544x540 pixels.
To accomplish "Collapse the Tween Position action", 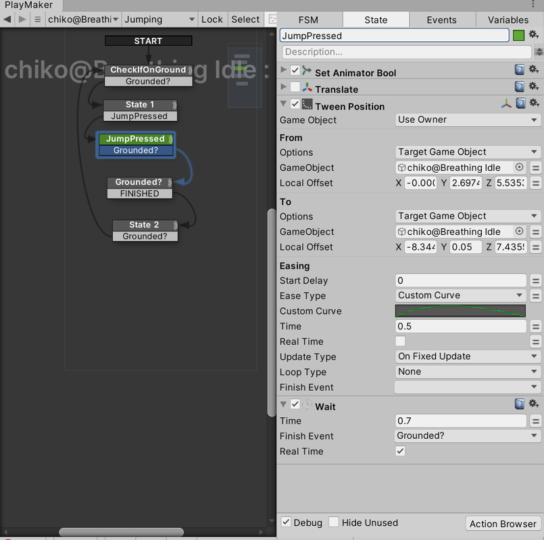I will [x=283, y=103].
